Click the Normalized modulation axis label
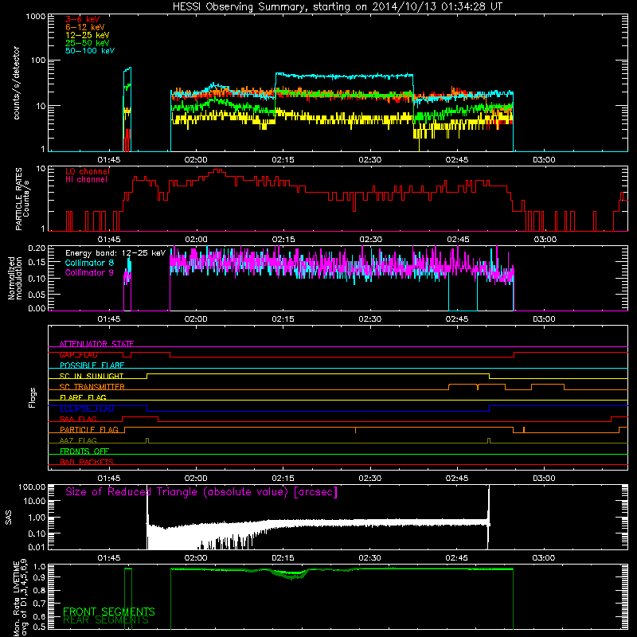The width and height of the screenshot is (637, 637). [x=15, y=278]
